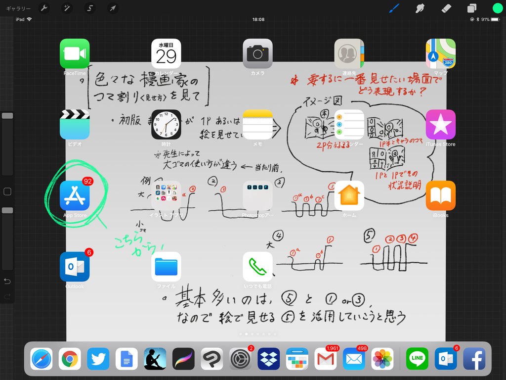Open the マップ maps app
Viewport: 506px width, 380px height.
[x=440, y=53]
